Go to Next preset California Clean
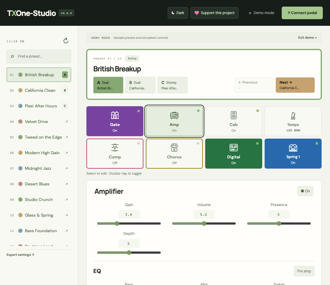The height and width of the screenshot is (285, 330). click(x=295, y=85)
